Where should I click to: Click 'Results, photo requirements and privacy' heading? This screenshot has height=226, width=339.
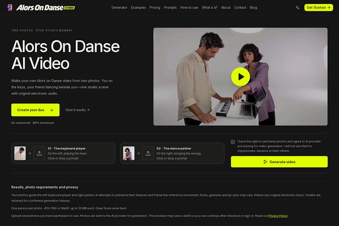click(45, 187)
